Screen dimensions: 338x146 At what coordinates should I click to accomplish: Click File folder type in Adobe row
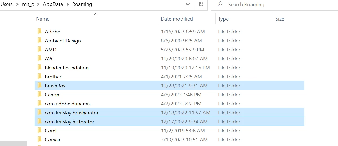229,32
